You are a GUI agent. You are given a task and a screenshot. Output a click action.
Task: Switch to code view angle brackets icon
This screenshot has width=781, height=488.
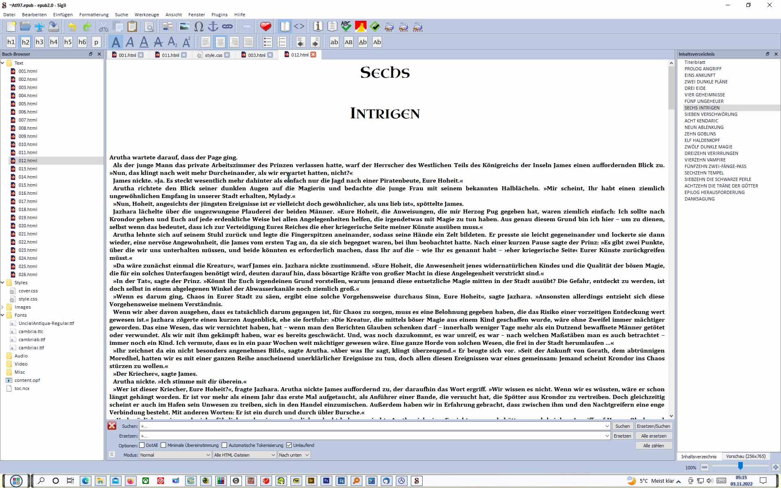(299, 27)
